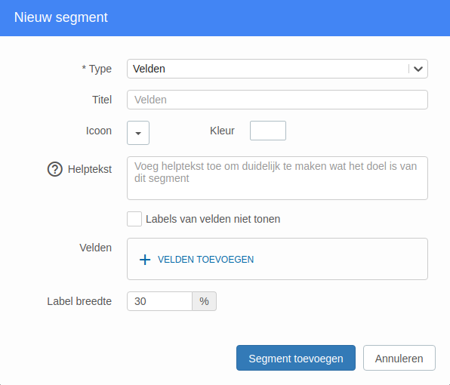Open the Type dropdown showing Velden
The image size is (450, 385).
click(277, 69)
